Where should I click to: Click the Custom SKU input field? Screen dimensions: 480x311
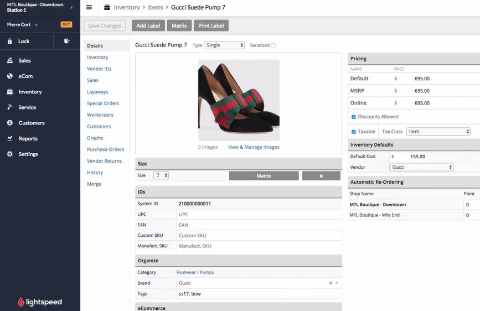coord(259,235)
